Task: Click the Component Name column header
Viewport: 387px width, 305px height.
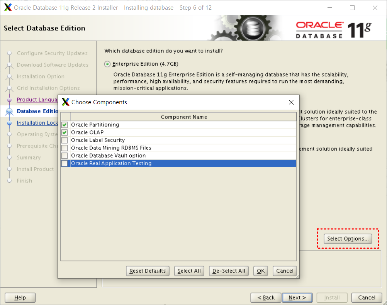Action: pyautogui.click(x=183, y=117)
